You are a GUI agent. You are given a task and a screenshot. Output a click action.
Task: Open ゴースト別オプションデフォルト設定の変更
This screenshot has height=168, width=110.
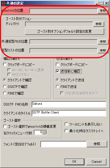pos(64,32)
